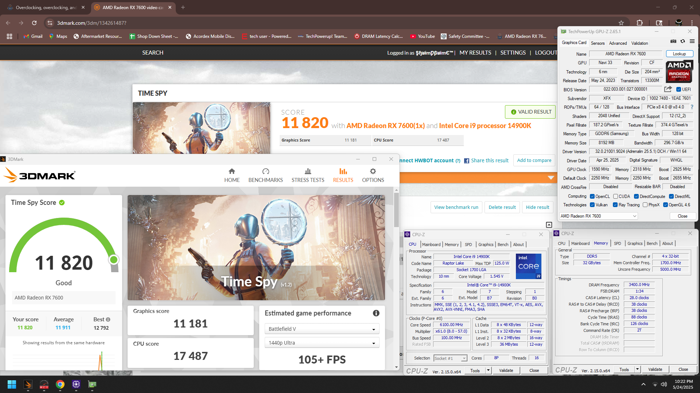Click the scroll-to-top arrow on the webpage
700x393 pixels.
click(549, 225)
